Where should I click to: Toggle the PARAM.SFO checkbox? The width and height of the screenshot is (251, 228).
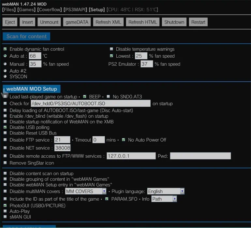pos(107,199)
